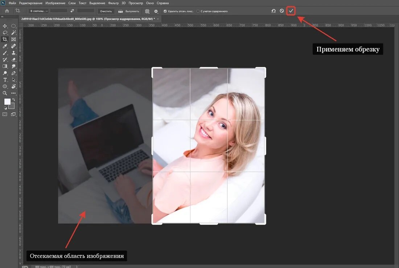Expand the status bar info arrow
The width and height of the screenshot is (399, 268).
point(77,267)
